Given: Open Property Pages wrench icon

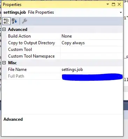Looking at the screenshot, I should [x=24, y=21].
